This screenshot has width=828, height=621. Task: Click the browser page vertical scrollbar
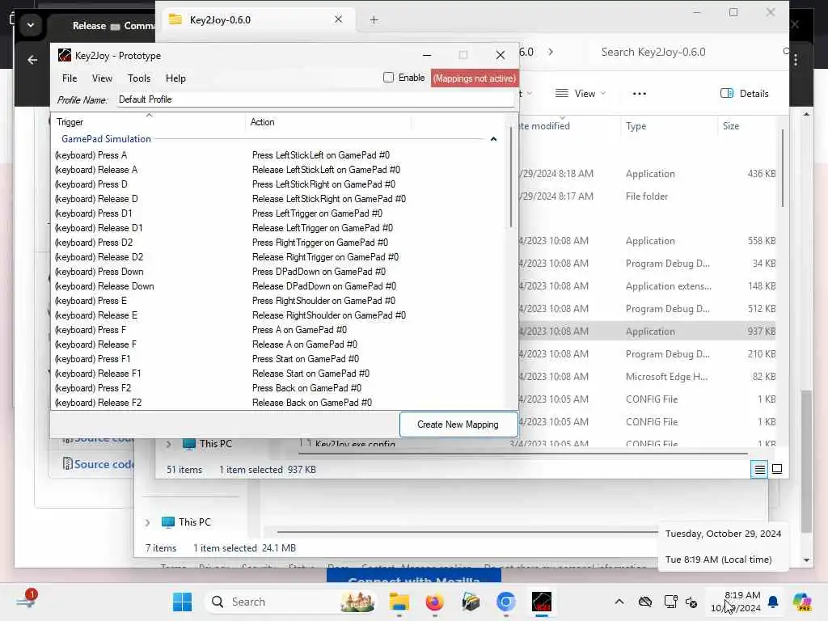click(806, 460)
